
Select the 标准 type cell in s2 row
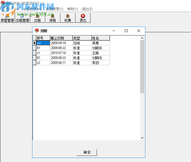[82, 63]
